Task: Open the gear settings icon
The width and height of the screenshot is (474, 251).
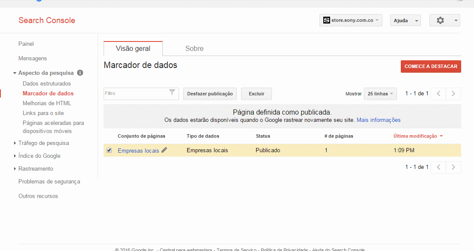Action: pos(441,20)
